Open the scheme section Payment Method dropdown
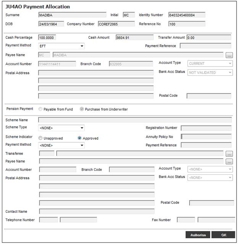Viewport: 238px width, 244px height. (x=62, y=145)
